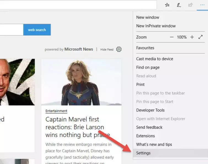Enter full screen with the expand arrow icon
The height and width of the screenshot is (164, 208).
coord(201,37)
